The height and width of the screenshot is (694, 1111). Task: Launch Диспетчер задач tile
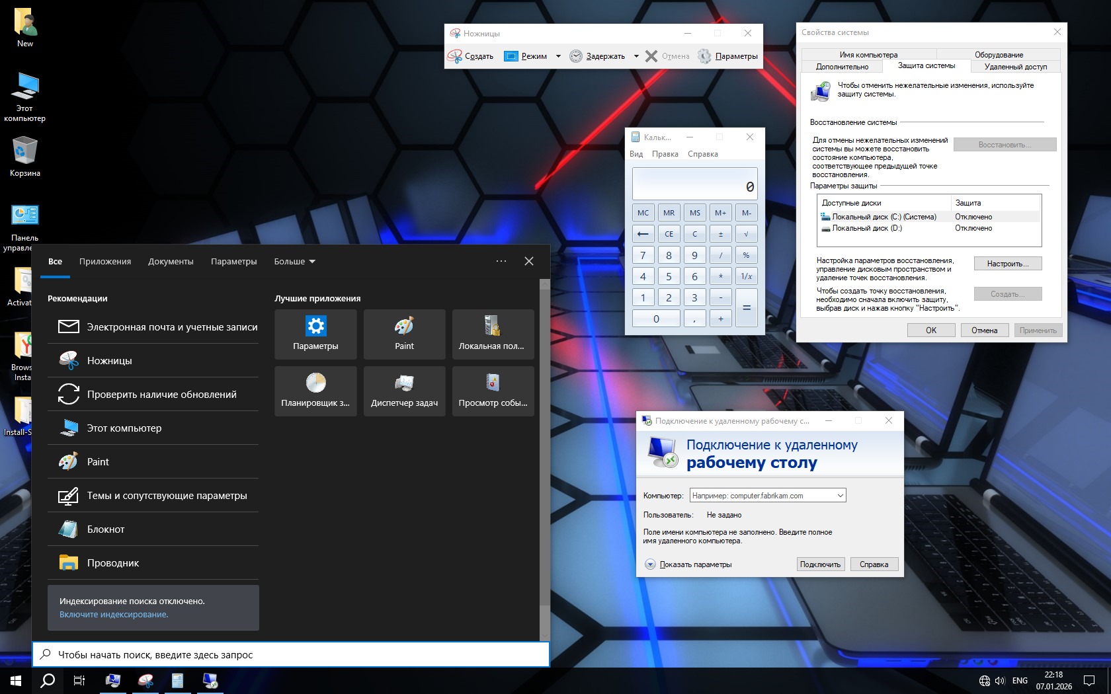[x=404, y=391]
